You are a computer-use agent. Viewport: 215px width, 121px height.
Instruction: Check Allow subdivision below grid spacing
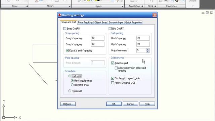[x=116, y=68]
